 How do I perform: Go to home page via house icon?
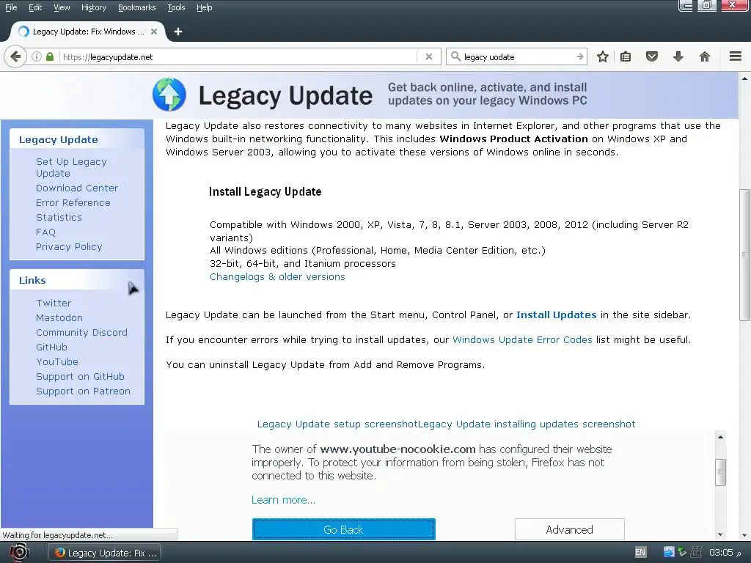click(705, 57)
